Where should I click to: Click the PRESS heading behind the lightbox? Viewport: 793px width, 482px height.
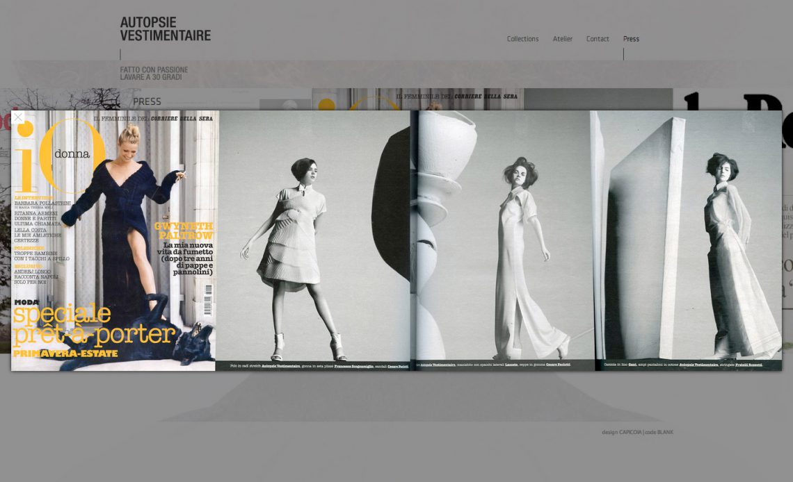pos(147,102)
